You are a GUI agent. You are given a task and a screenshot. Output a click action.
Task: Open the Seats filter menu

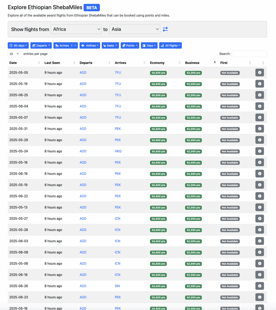tap(110, 45)
